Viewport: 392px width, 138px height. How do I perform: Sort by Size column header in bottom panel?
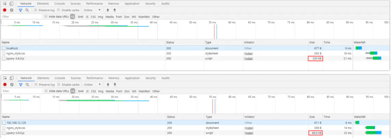click(316, 117)
